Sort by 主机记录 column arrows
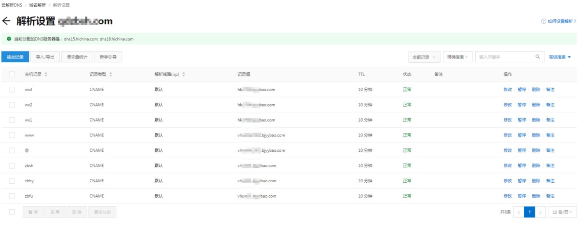The image size is (579, 230). click(46, 74)
